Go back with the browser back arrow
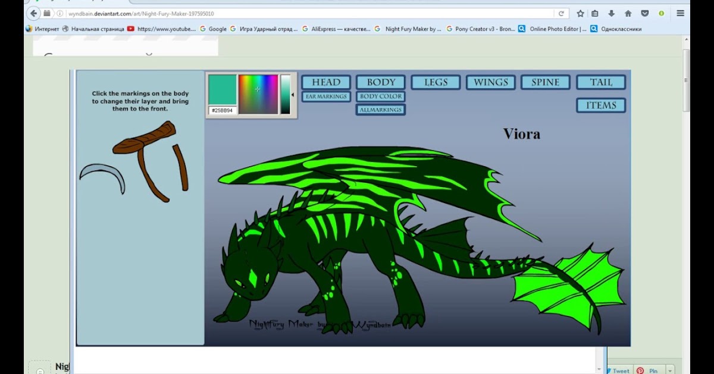This screenshot has height=374, width=714. coord(34,13)
